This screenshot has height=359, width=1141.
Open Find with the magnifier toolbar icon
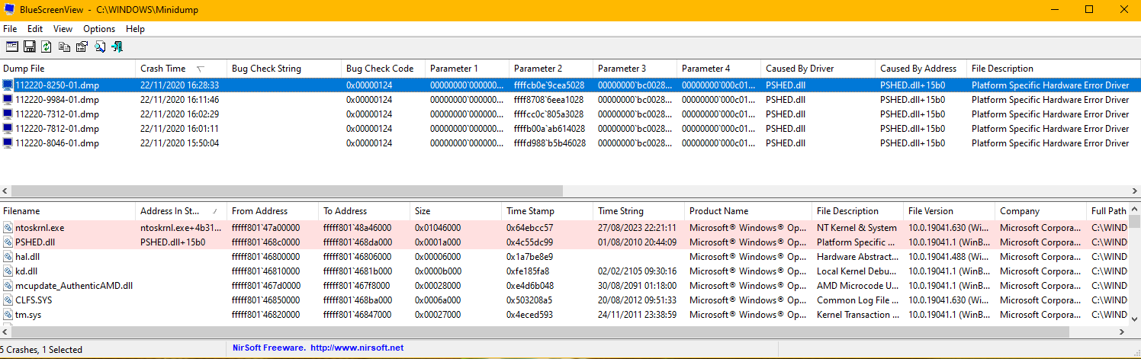click(x=99, y=46)
